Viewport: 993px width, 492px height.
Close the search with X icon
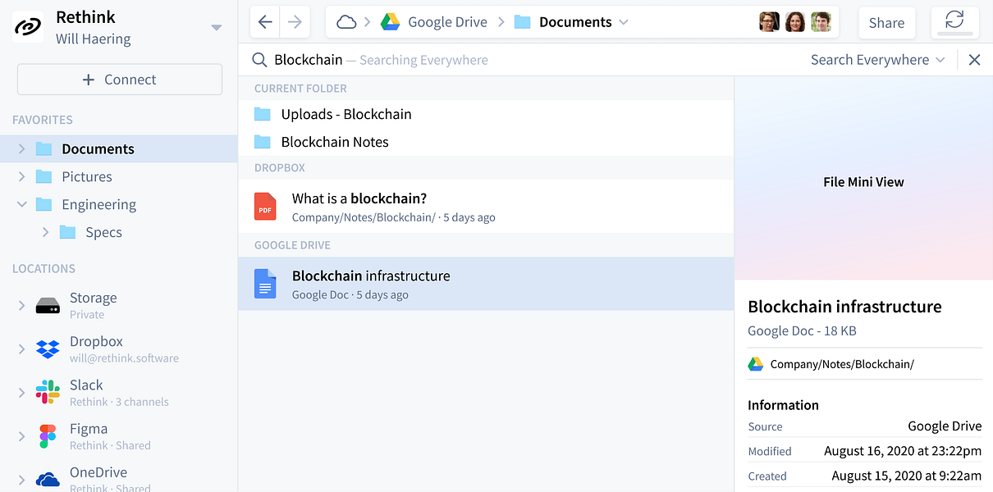click(x=974, y=60)
